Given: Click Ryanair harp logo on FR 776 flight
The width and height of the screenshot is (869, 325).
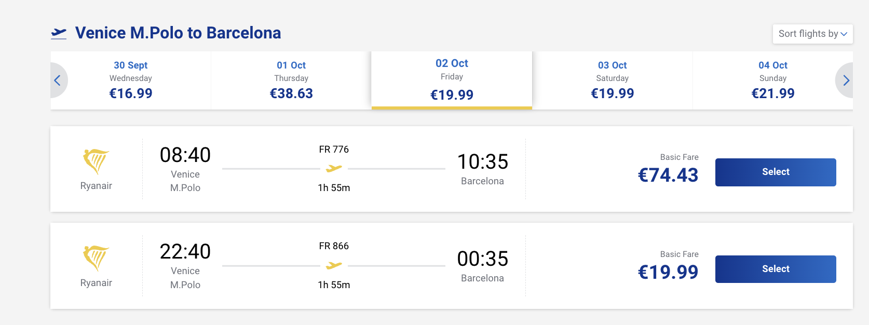Looking at the screenshot, I should [96, 161].
